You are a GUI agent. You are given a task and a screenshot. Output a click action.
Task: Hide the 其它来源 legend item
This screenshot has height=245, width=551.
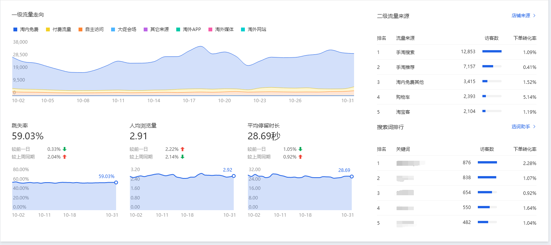(x=156, y=29)
